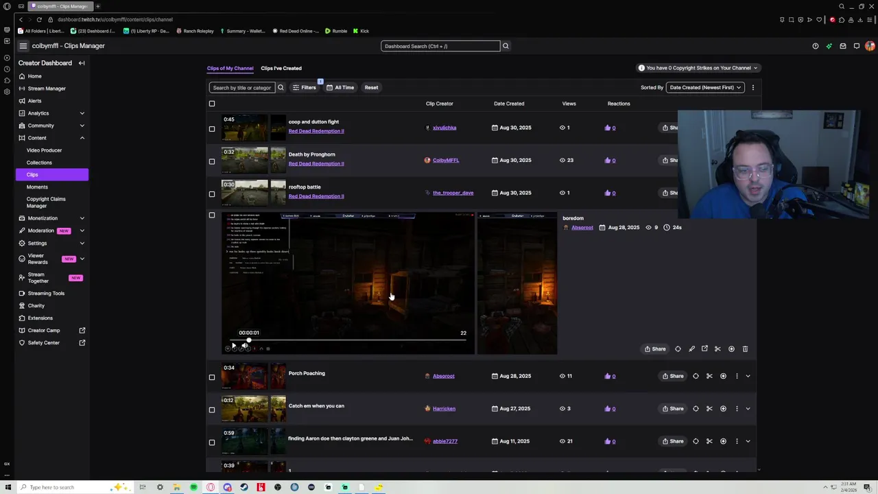Click plus circle icon on Porch Poaching row
Viewport: 878px width, 494px height.
[723, 376]
